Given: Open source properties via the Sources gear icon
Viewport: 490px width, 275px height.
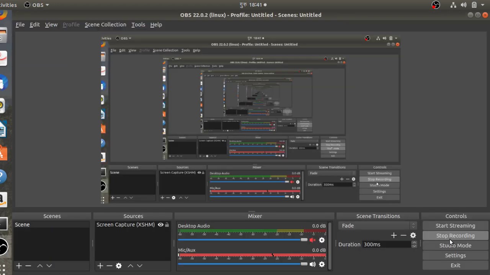Looking at the screenshot, I should pos(119,265).
